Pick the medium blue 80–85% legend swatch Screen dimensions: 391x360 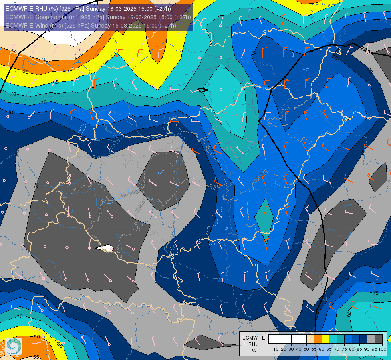pyautogui.click(x=356, y=339)
